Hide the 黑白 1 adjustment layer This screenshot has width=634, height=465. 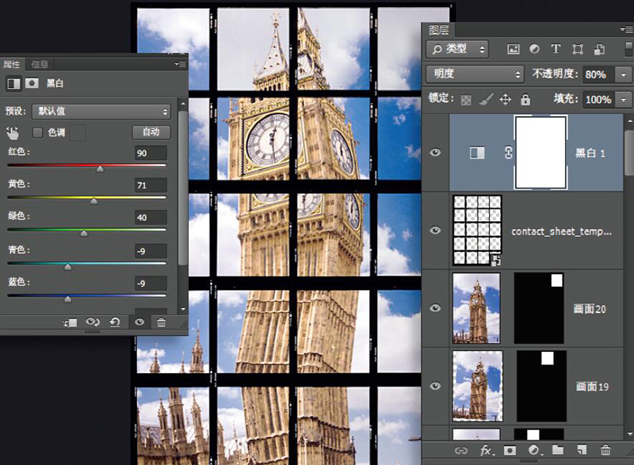click(x=434, y=153)
